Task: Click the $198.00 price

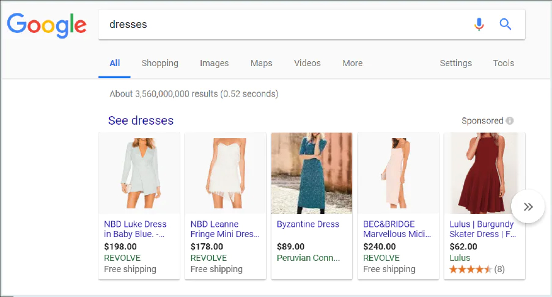Action: pyautogui.click(x=120, y=247)
